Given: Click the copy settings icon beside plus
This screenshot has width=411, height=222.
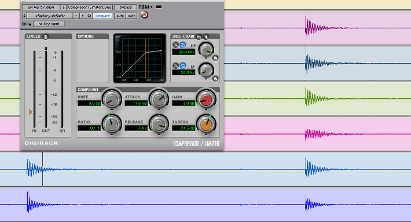Looking at the screenshot, I should (x=89, y=16).
